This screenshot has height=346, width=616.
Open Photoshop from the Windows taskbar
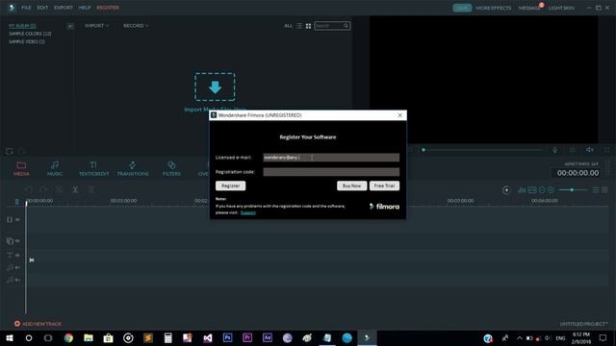point(227,337)
